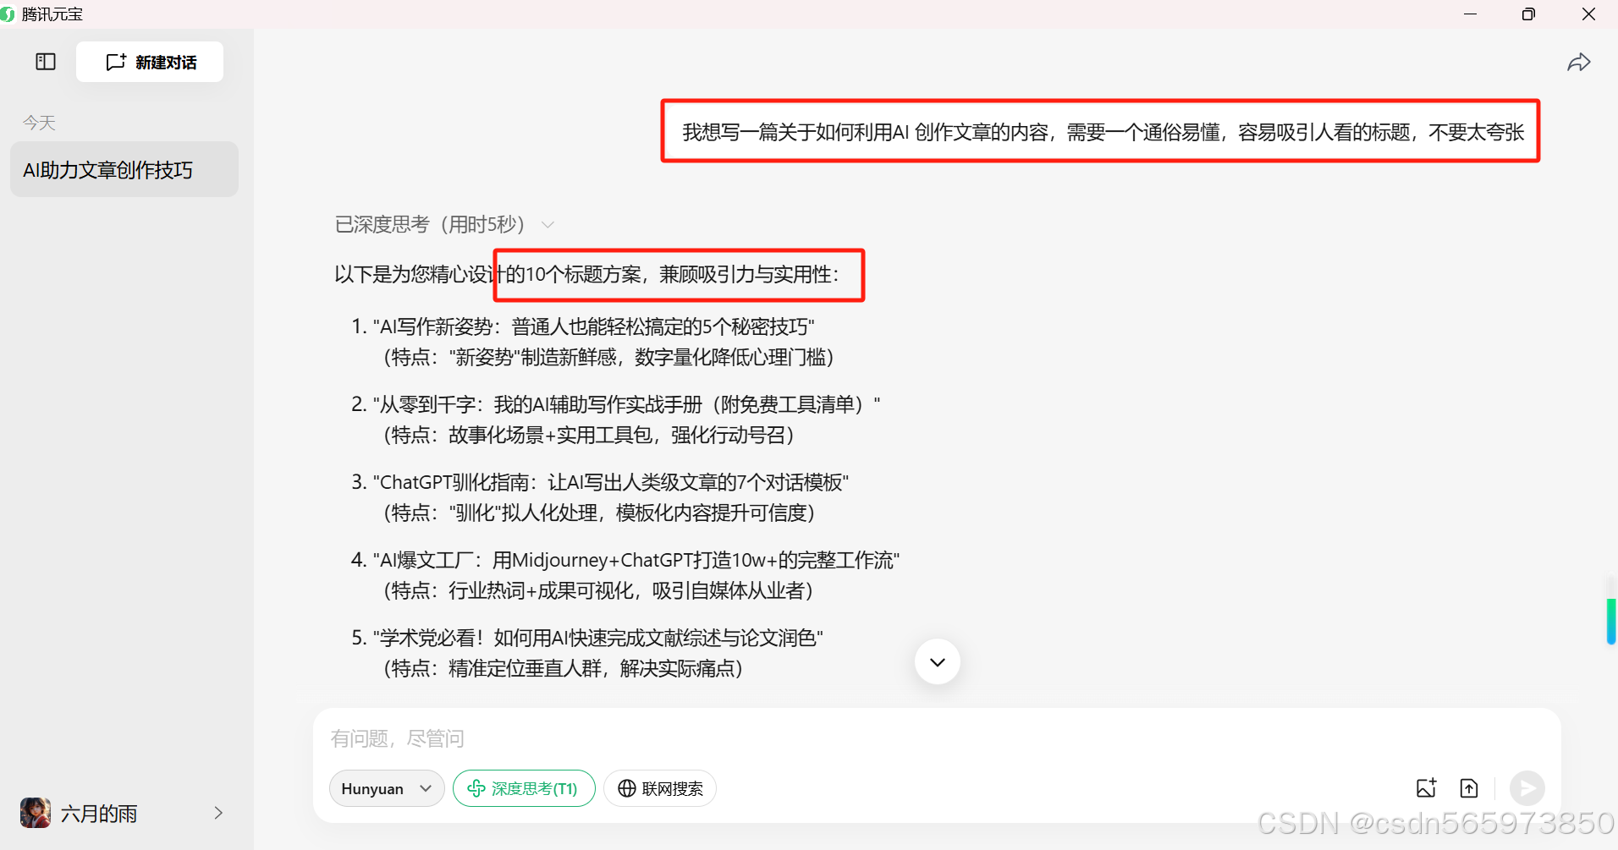Click the 腾讯元宝 app logo in title bar
The width and height of the screenshot is (1618, 850).
pyautogui.click(x=8, y=14)
